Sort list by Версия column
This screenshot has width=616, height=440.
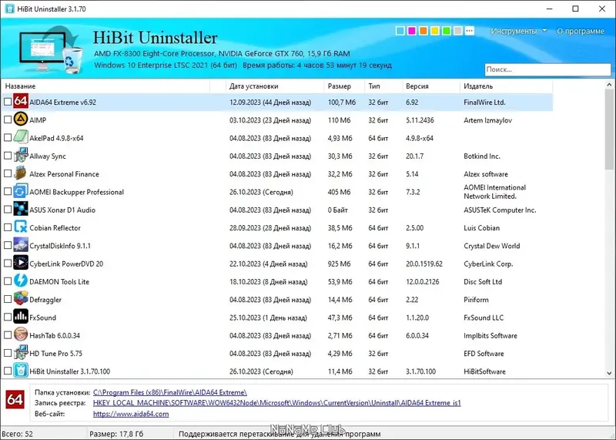coord(431,86)
